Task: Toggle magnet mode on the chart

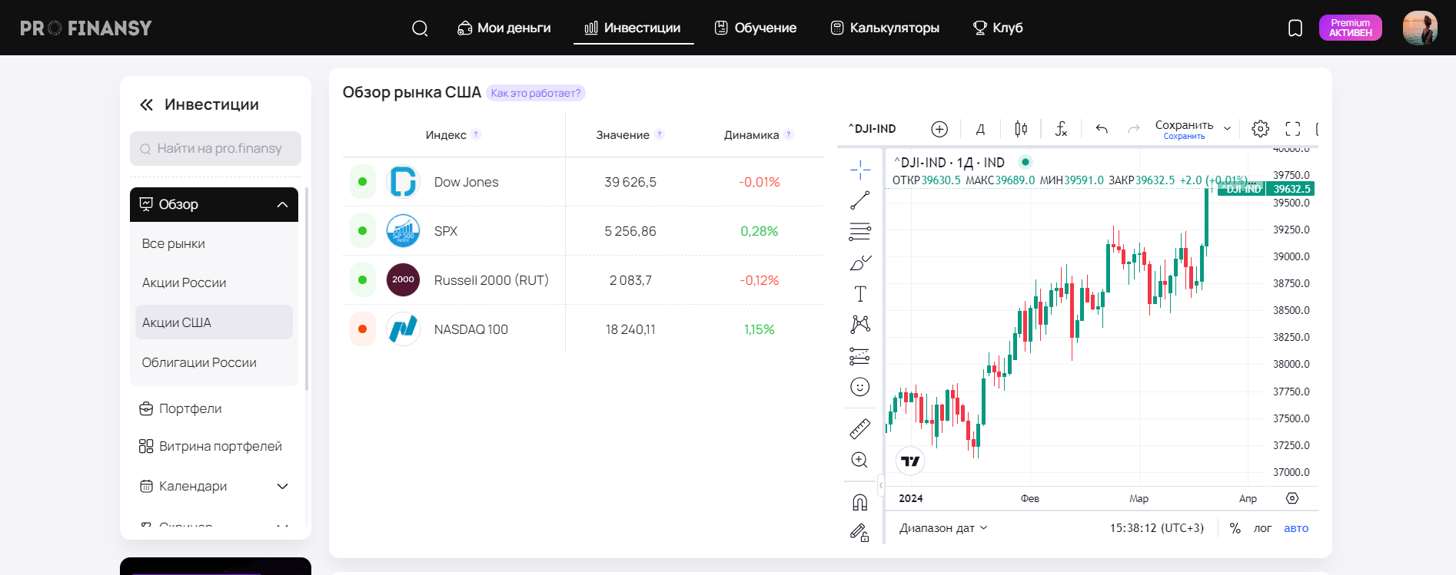Action: (860, 503)
